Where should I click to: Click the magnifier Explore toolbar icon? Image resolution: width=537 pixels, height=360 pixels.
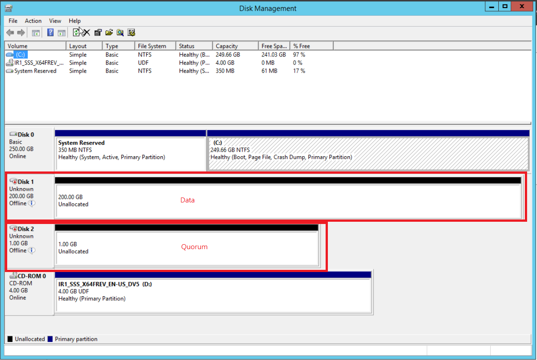click(x=120, y=32)
